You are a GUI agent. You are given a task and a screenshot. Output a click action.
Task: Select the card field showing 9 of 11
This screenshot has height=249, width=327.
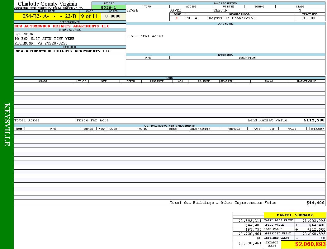click(89, 16)
